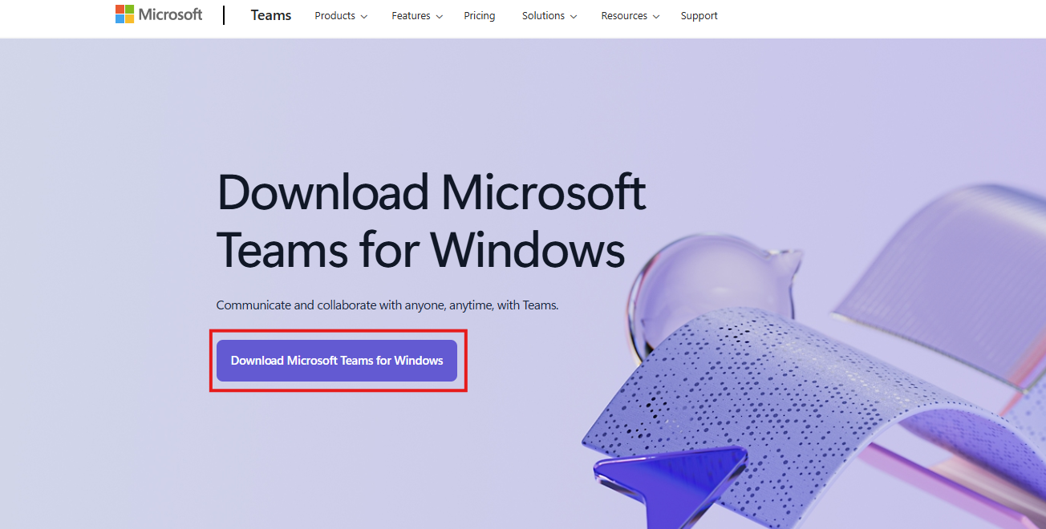
Task: Open the Products menu label
Action: pyautogui.click(x=335, y=16)
